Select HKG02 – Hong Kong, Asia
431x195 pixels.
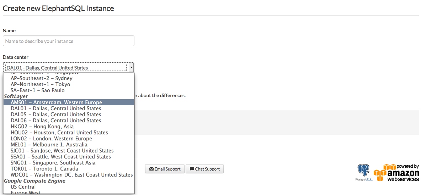42,127
